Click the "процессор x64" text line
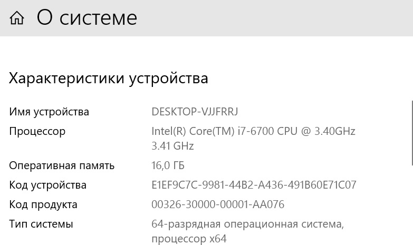This screenshot has height=245, width=413. pyautogui.click(x=189, y=239)
